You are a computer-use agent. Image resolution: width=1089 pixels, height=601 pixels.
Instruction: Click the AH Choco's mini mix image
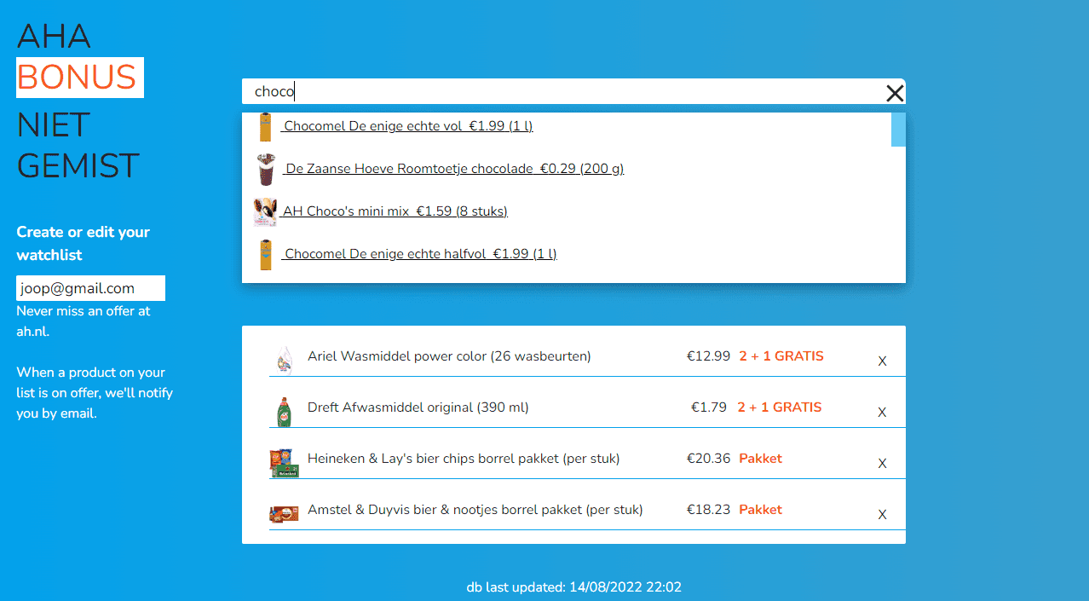click(x=266, y=211)
